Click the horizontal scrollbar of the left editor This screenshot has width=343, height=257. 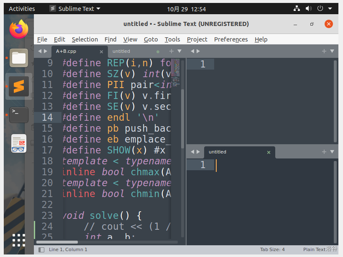(57, 242)
